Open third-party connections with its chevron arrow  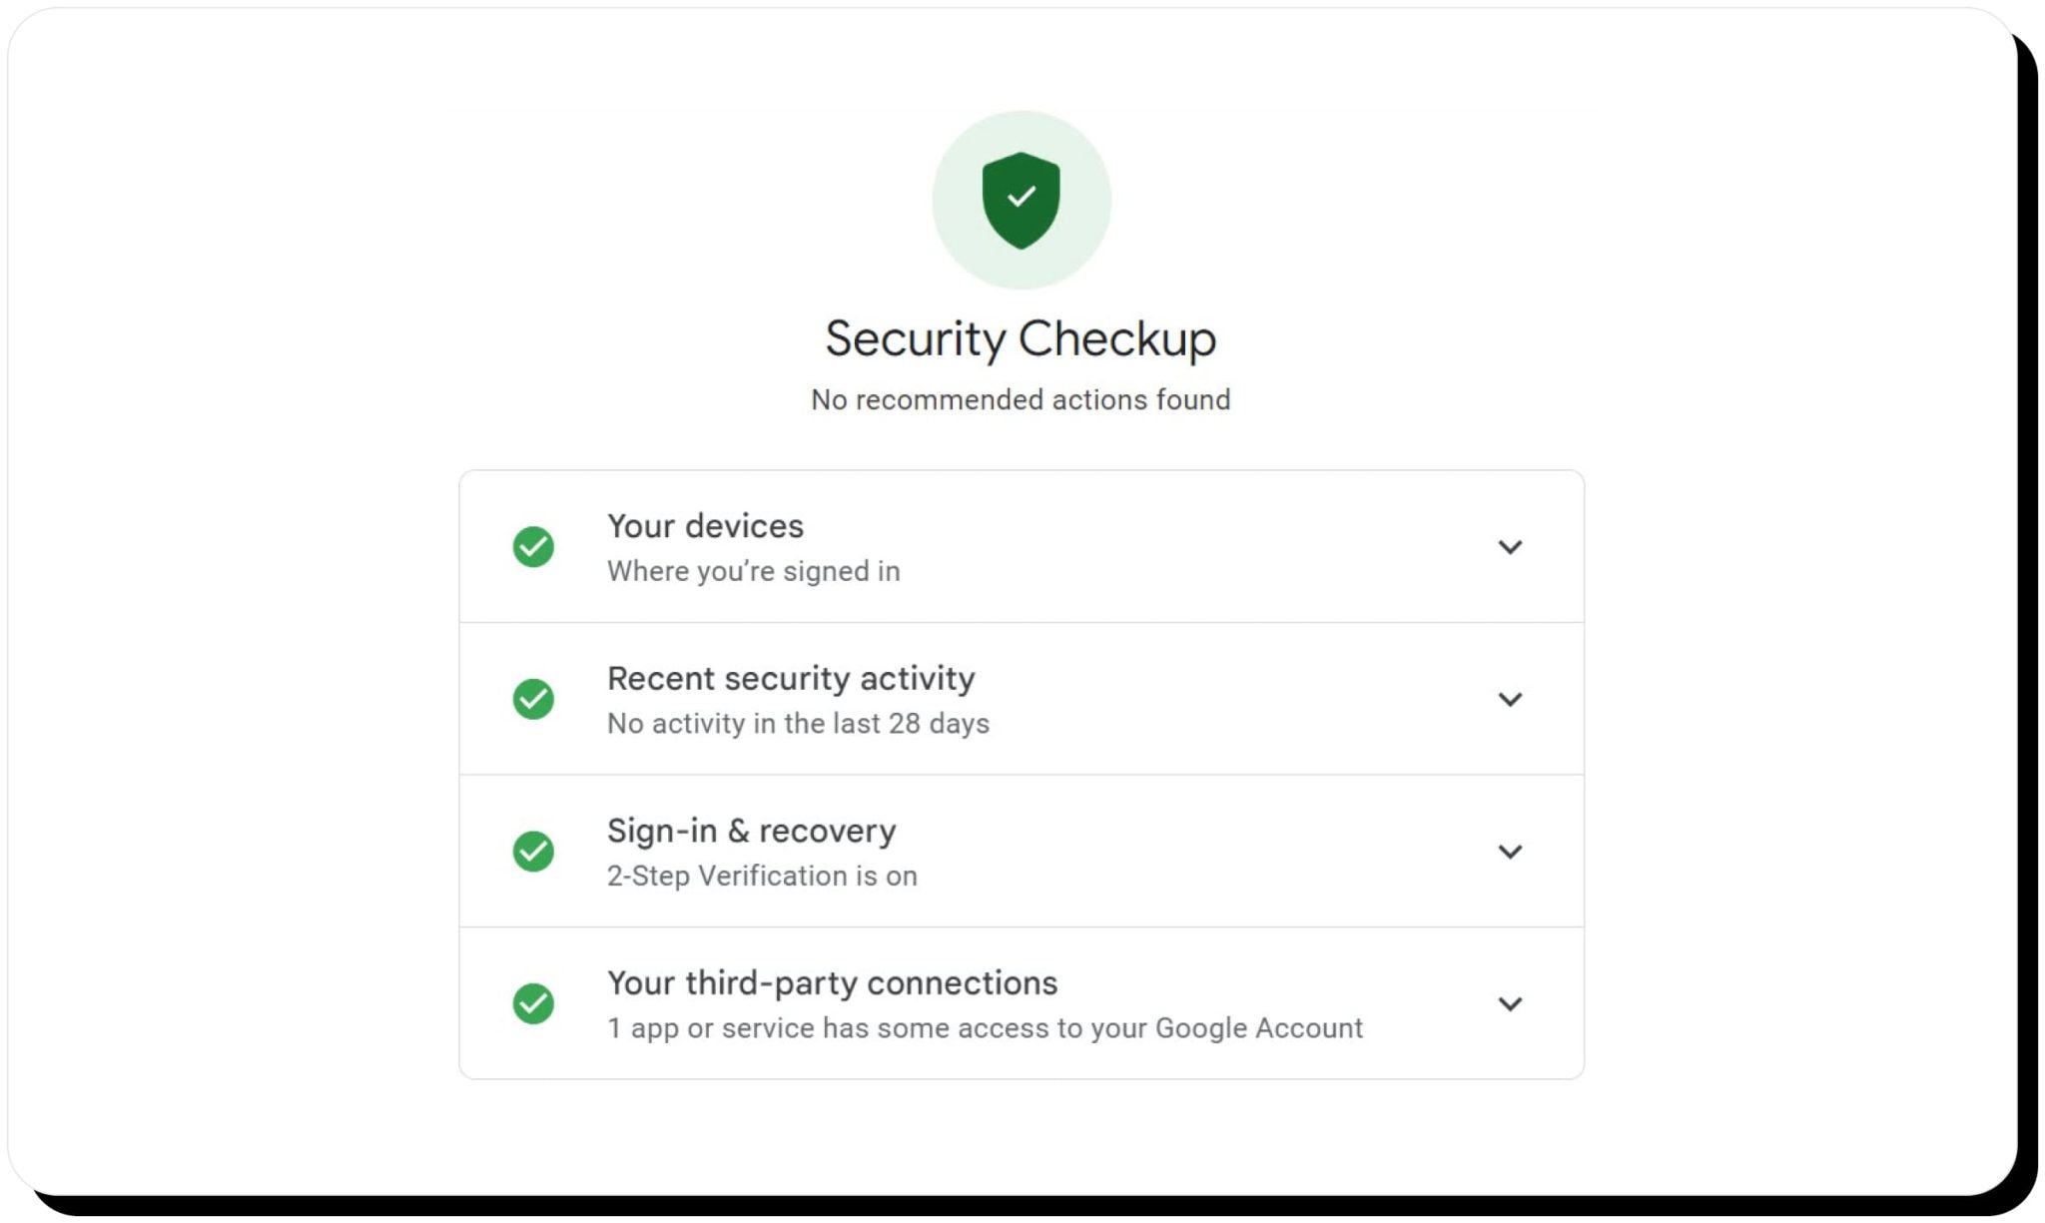click(1510, 1003)
